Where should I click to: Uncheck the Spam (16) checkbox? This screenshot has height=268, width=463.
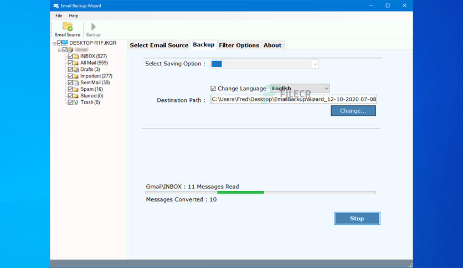pos(70,89)
